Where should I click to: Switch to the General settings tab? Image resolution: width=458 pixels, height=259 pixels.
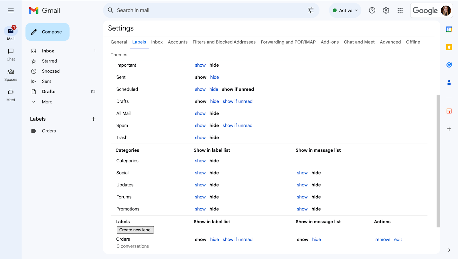click(x=119, y=42)
